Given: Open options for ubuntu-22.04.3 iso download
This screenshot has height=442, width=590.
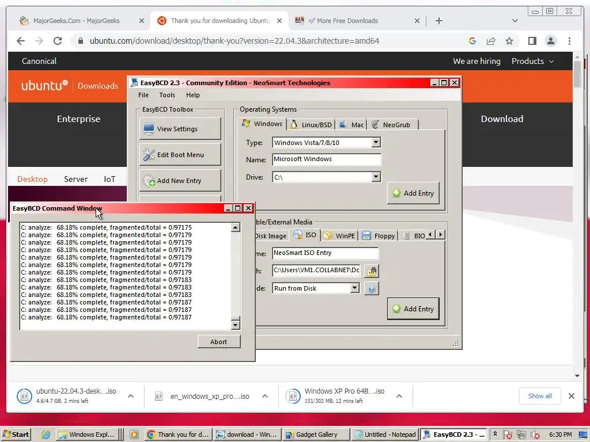Looking at the screenshot, I should tap(131, 396).
